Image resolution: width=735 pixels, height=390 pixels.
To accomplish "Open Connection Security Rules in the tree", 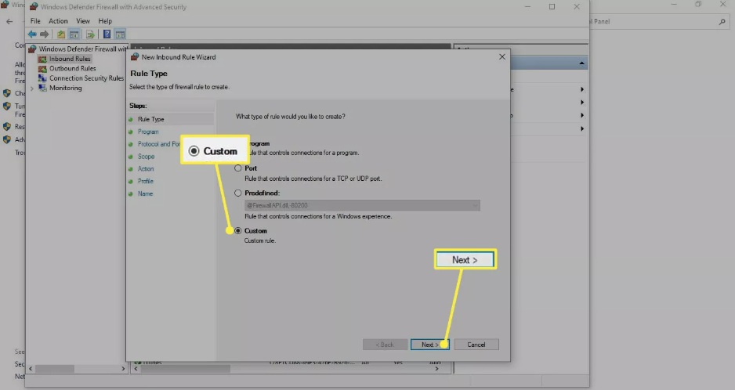I will click(x=86, y=78).
